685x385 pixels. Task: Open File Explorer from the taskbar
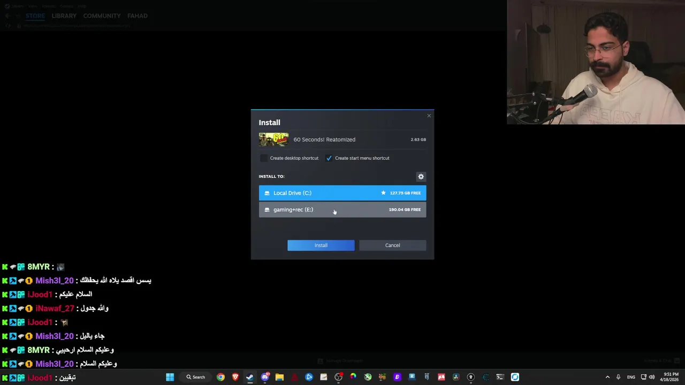(x=279, y=377)
